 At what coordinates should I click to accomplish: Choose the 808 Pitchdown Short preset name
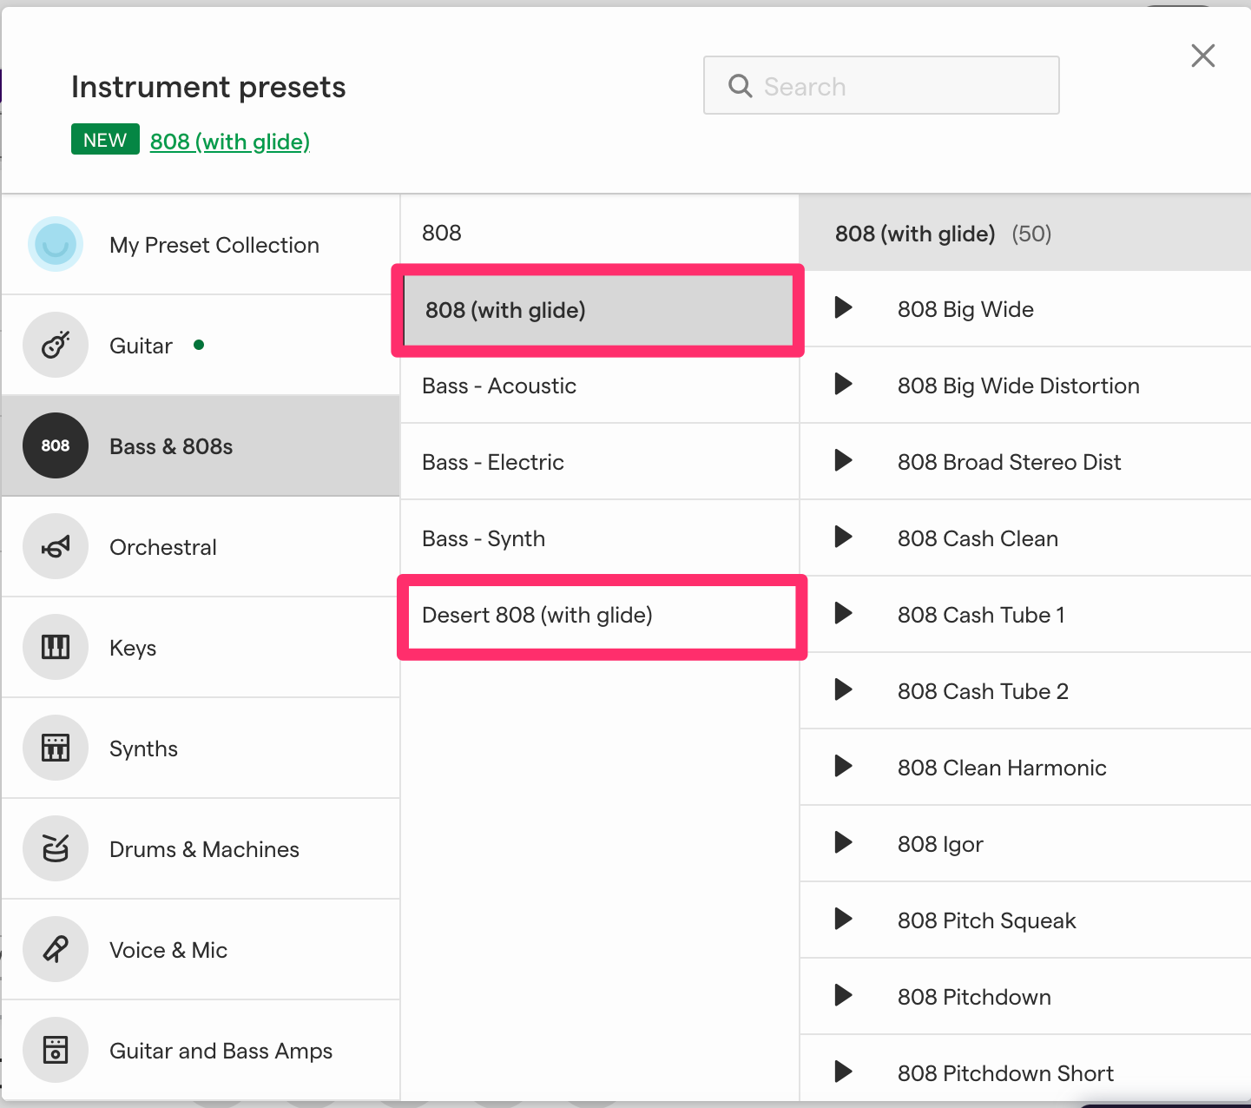point(1005,1073)
